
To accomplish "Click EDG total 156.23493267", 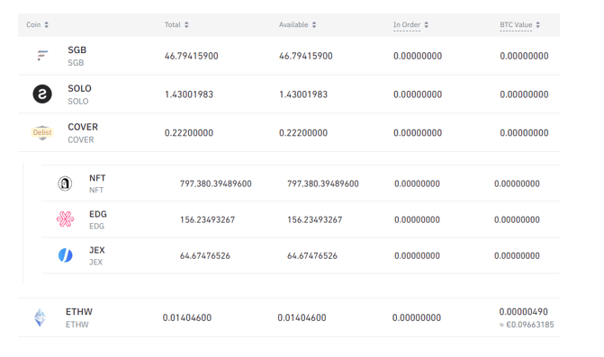I will (207, 219).
